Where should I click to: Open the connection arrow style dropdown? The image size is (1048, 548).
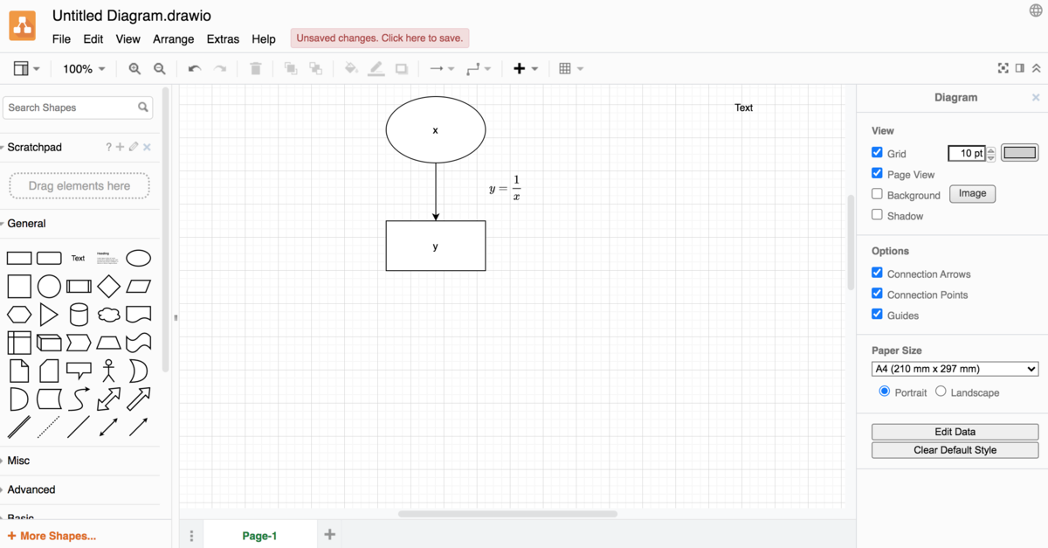pyautogui.click(x=442, y=68)
